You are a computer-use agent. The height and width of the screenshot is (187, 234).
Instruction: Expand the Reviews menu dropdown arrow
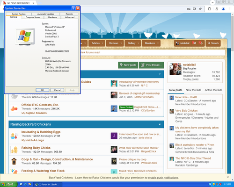point(121,43)
